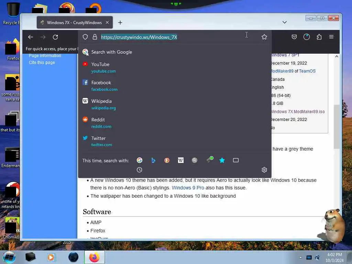Select the December 19, 2022 date text
This screenshot has width=352, height=264.
coord(289,63)
